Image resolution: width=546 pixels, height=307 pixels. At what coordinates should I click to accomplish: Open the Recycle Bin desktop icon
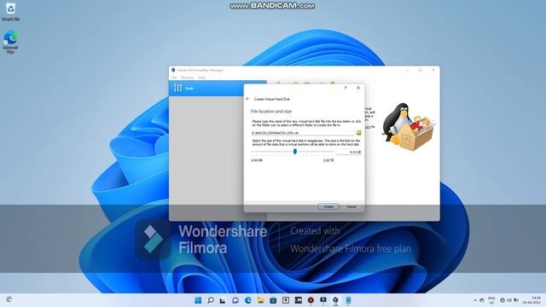[x=10, y=11]
